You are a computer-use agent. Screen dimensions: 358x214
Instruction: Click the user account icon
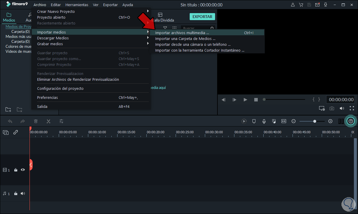pos(293,5)
